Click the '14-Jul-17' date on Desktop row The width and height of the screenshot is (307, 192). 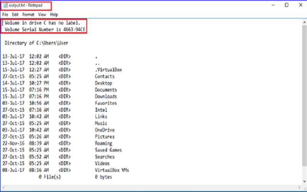pos(13,83)
